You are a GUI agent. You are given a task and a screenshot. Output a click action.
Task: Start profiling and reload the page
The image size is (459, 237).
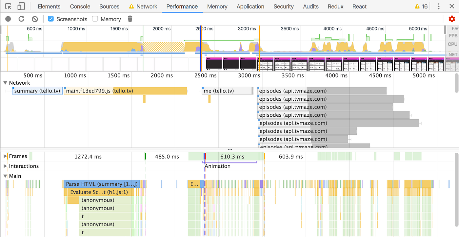pos(21,19)
